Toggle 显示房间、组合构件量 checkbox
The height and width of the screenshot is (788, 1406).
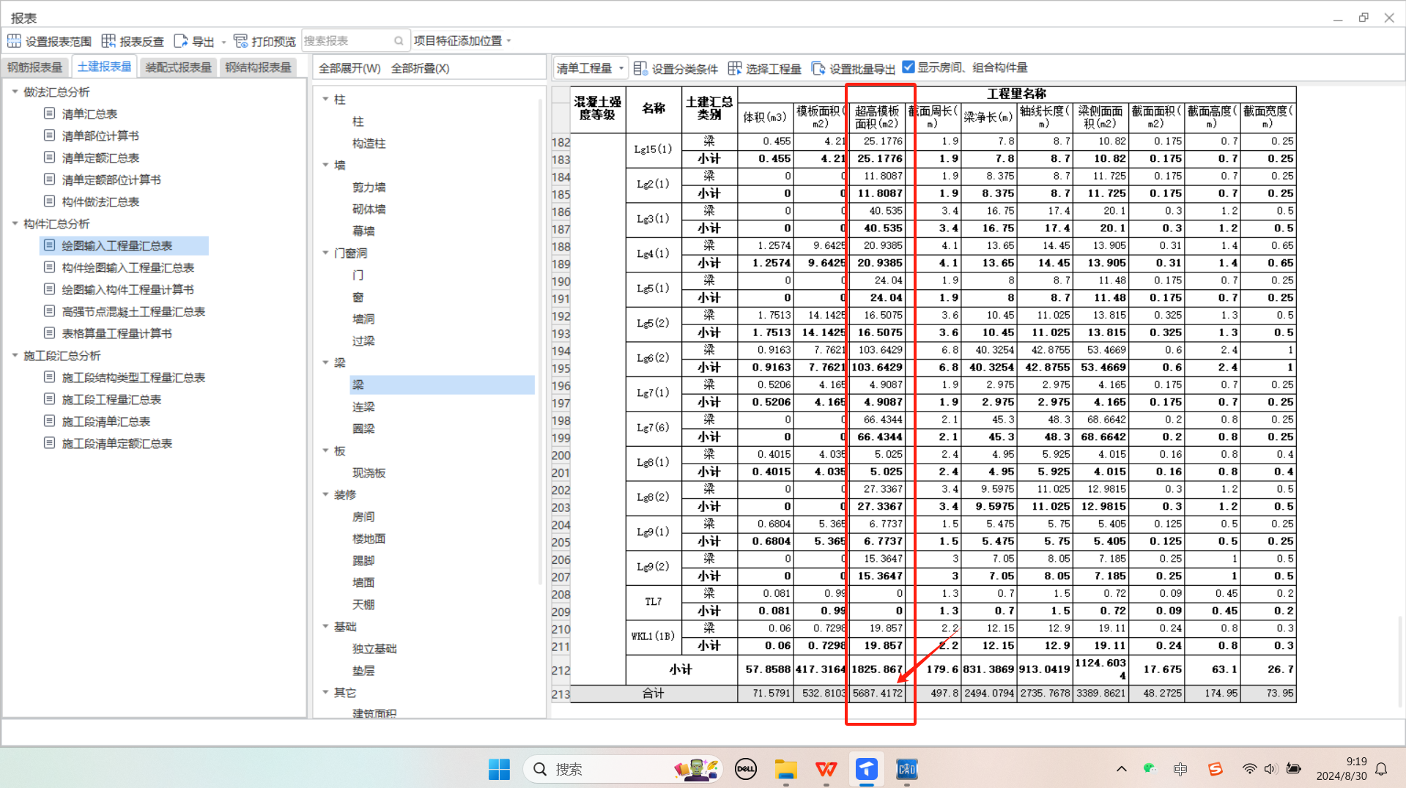(x=909, y=67)
